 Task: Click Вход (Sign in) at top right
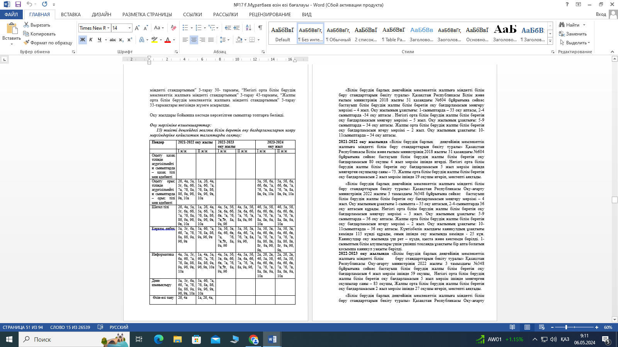[601, 14]
